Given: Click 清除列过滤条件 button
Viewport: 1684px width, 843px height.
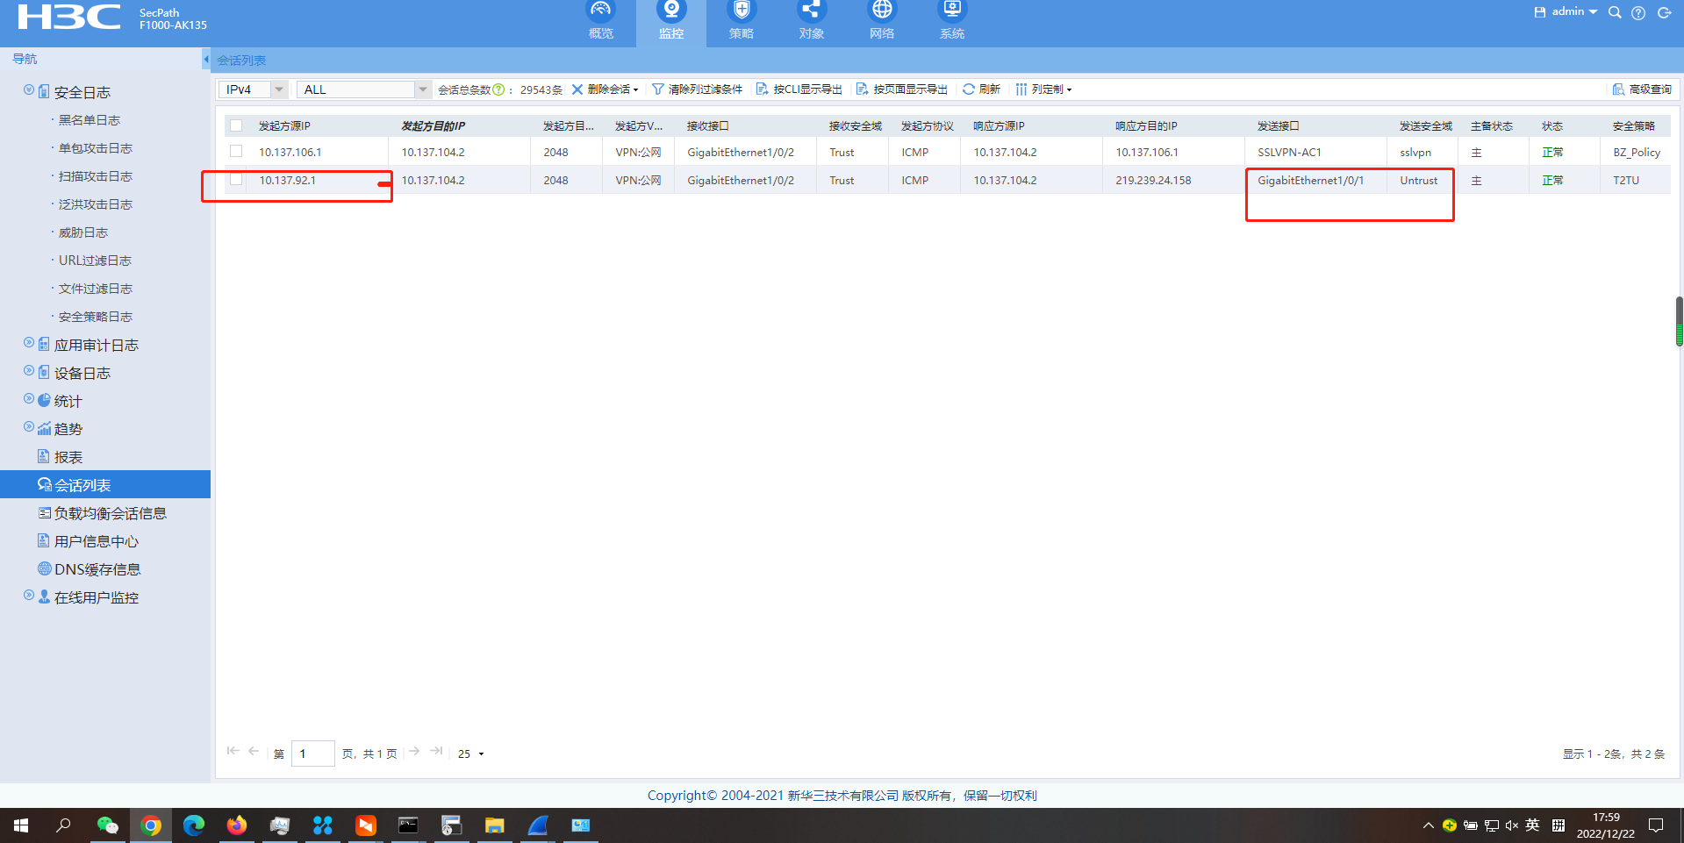Looking at the screenshot, I should [x=697, y=89].
